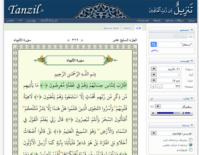The image size is (199, 155).
Task: Open the مستندات menu item
Action: point(143,20)
